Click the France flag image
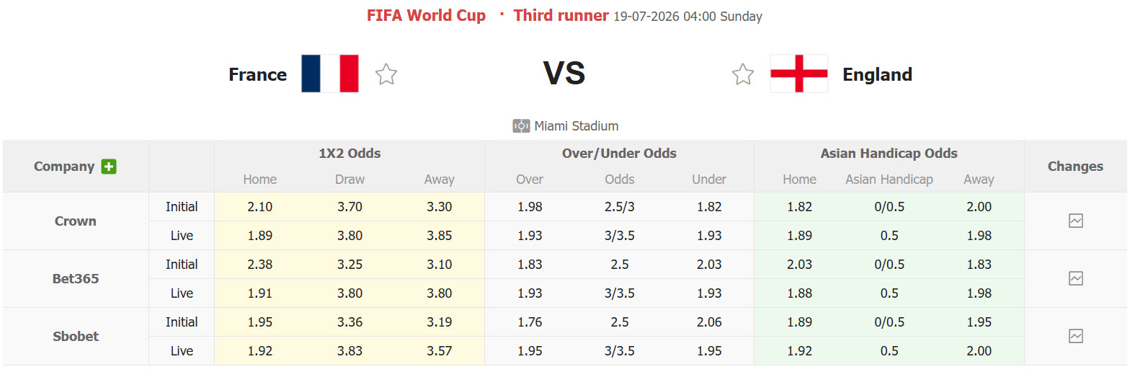 pyautogui.click(x=330, y=74)
